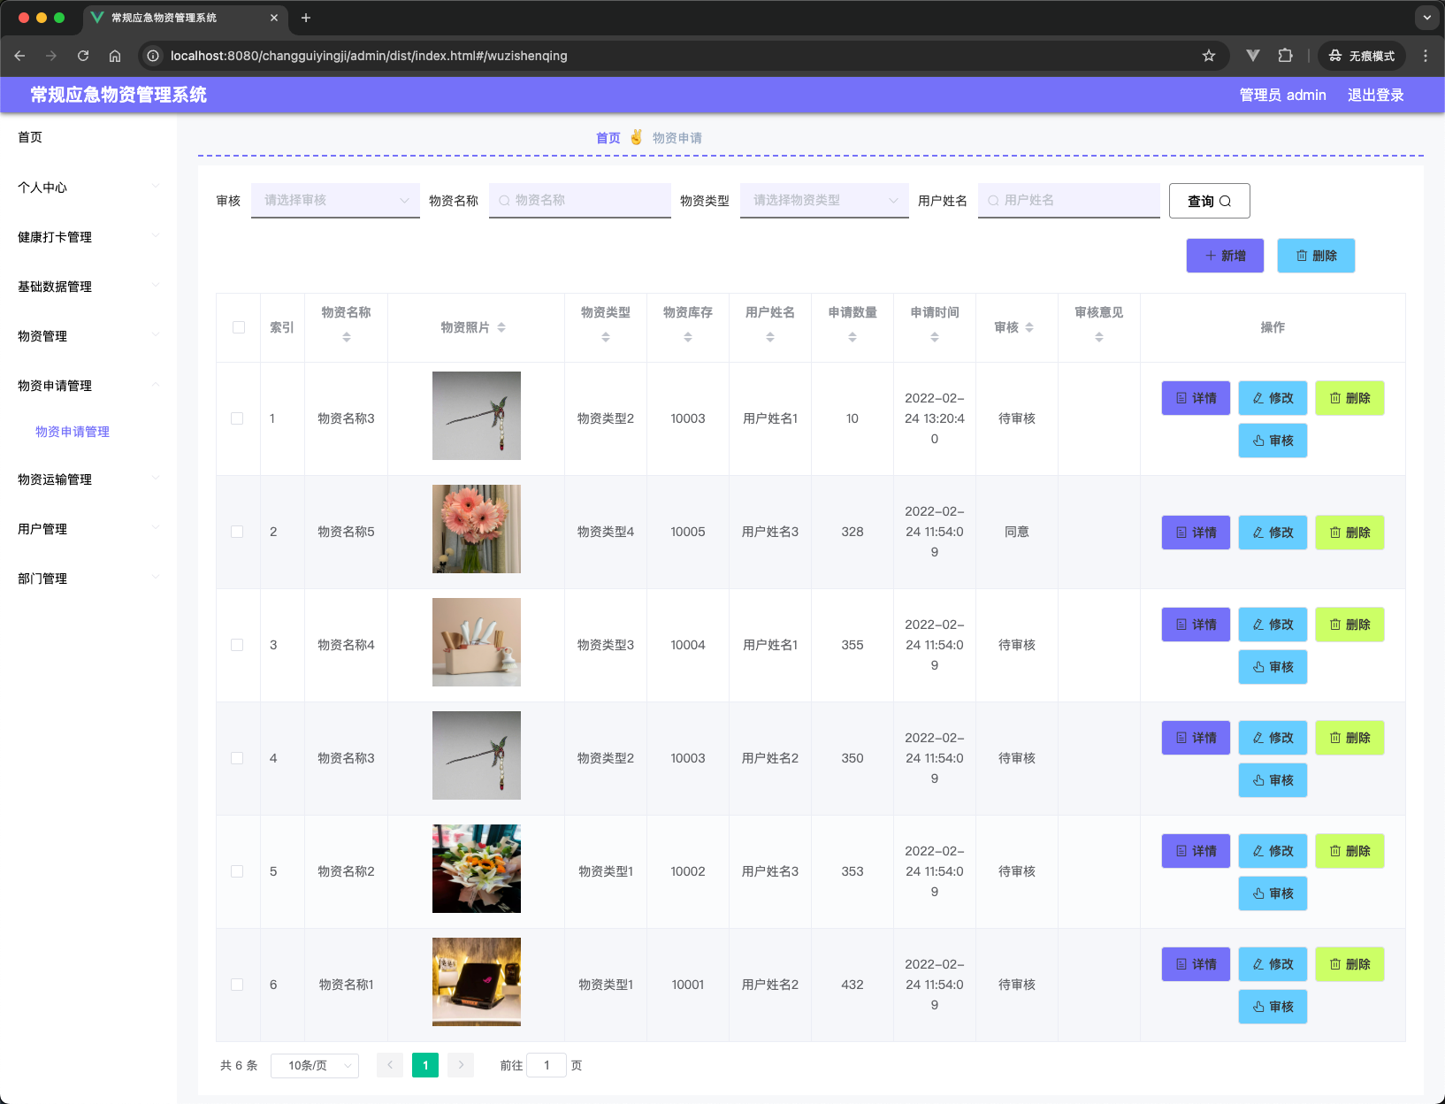Viewport: 1445px width, 1104px height.
Task: Open the laptop photo in row 6
Action: (x=477, y=982)
